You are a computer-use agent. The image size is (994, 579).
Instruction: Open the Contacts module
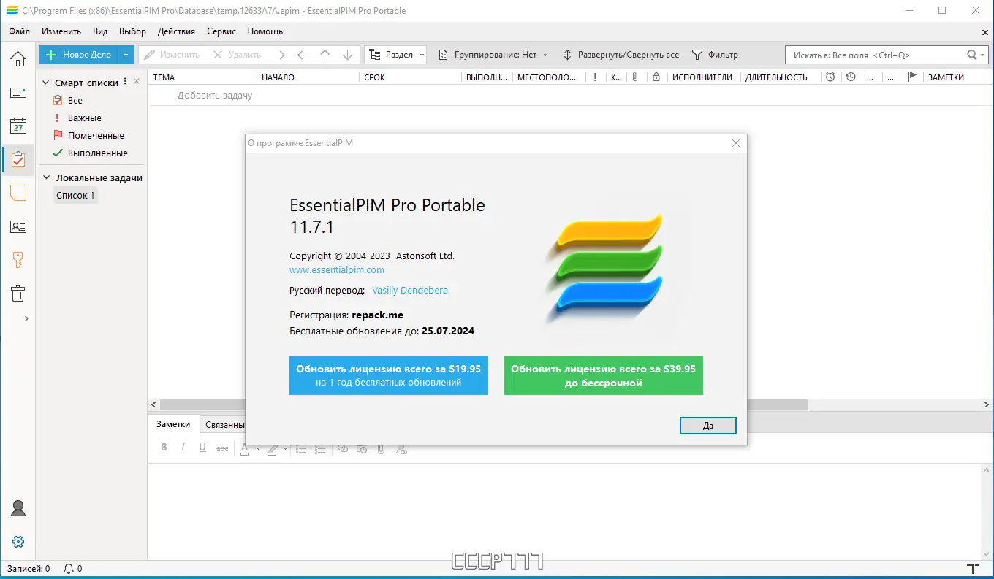pos(18,226)
